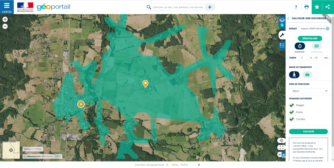Expand advanced search with plus button

(209, 7)
